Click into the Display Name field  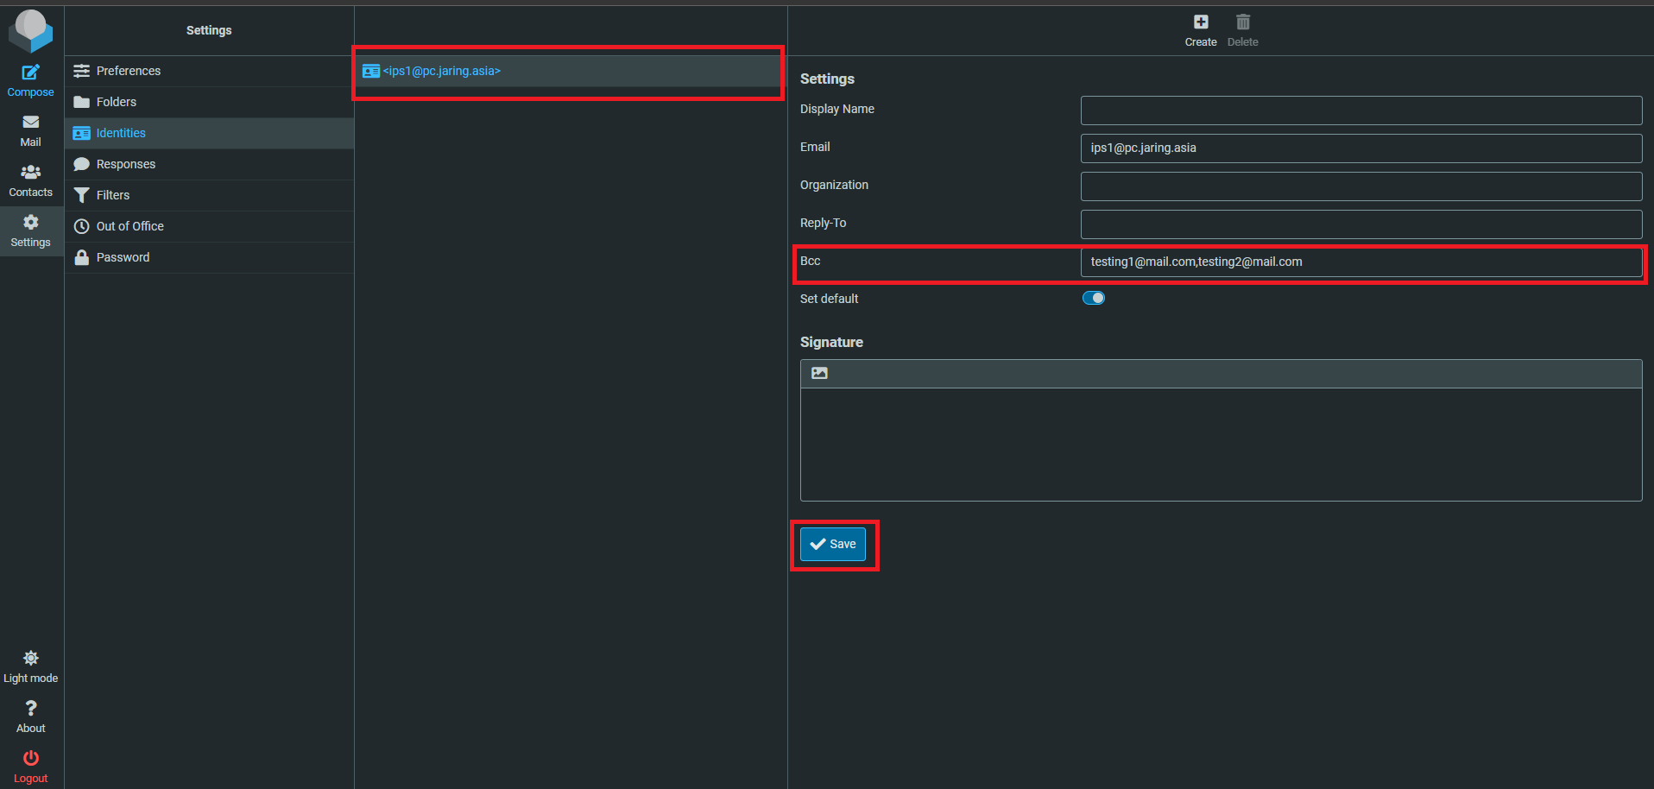pos(1360,110)
